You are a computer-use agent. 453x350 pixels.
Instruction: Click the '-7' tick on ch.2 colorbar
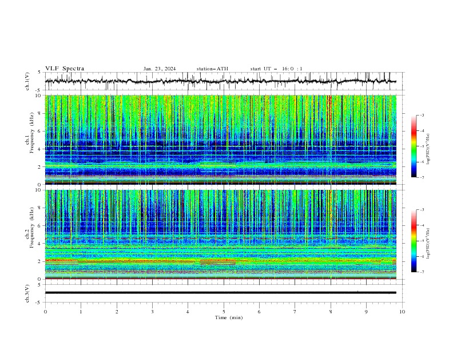point(422,272)
